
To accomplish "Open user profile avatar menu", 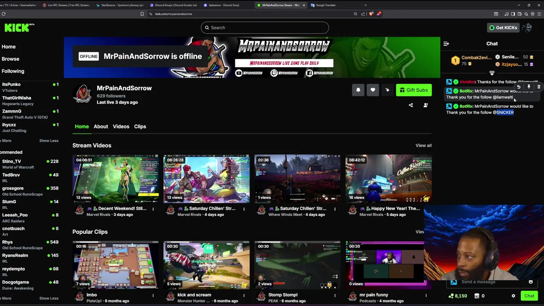I will pyautogui.click(x=527, y=28).
